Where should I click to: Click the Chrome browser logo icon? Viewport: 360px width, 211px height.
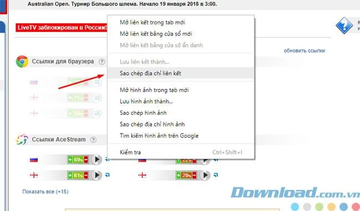[22, 61]
